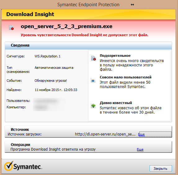Select the file name open_server_5_2_3_premium.exe
178x175 pixels.
(x=67, y=26)
